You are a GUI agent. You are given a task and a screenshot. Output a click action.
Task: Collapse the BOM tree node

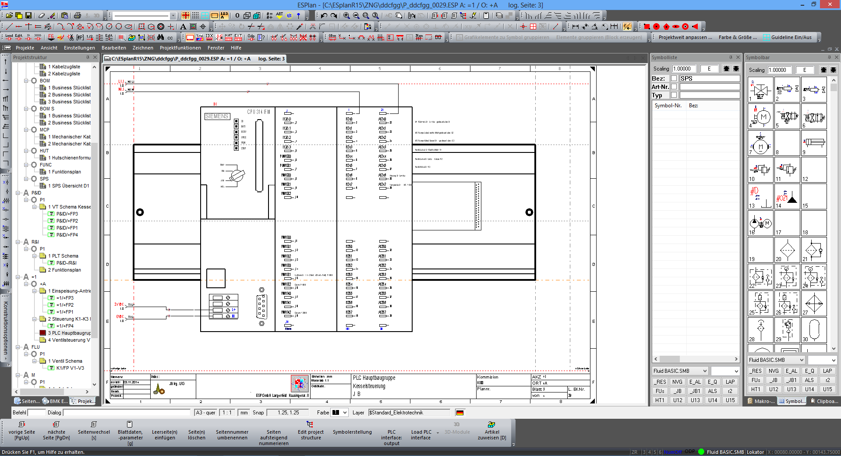[x=26, y=81]
